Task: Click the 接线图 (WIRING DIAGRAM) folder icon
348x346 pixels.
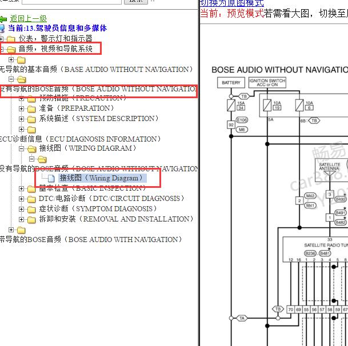Action: (x=31, y=149)
